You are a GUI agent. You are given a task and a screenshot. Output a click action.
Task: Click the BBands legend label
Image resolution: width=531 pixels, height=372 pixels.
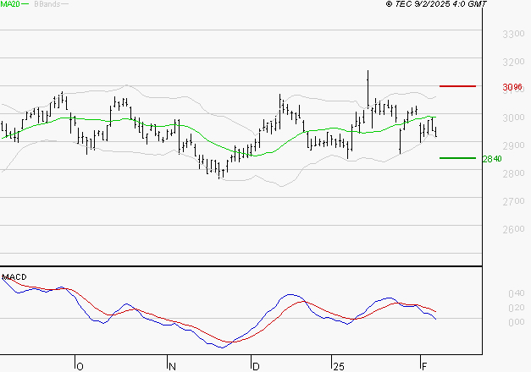(47, 4)
